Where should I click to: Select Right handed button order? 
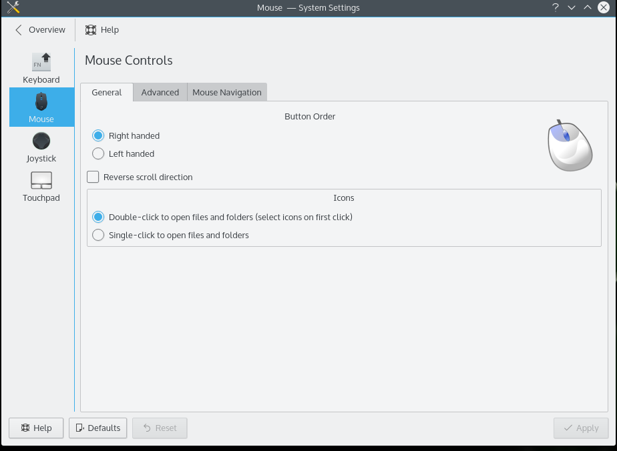(x=126, y=135)
